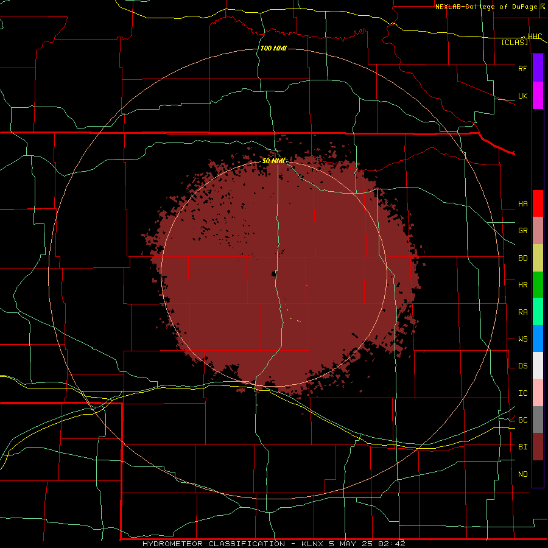
Task: Click the 5 MAY 25 02:42 timestamp
Action: [x=367, y=544]
